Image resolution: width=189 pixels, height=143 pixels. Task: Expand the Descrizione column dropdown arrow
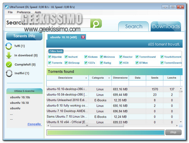tap(86, 78)
